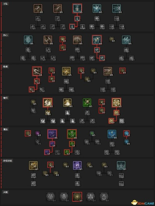The image size is (155, 206).
Task: Click the red-outlined gold key passive node
Action: (x=77, y=197)
